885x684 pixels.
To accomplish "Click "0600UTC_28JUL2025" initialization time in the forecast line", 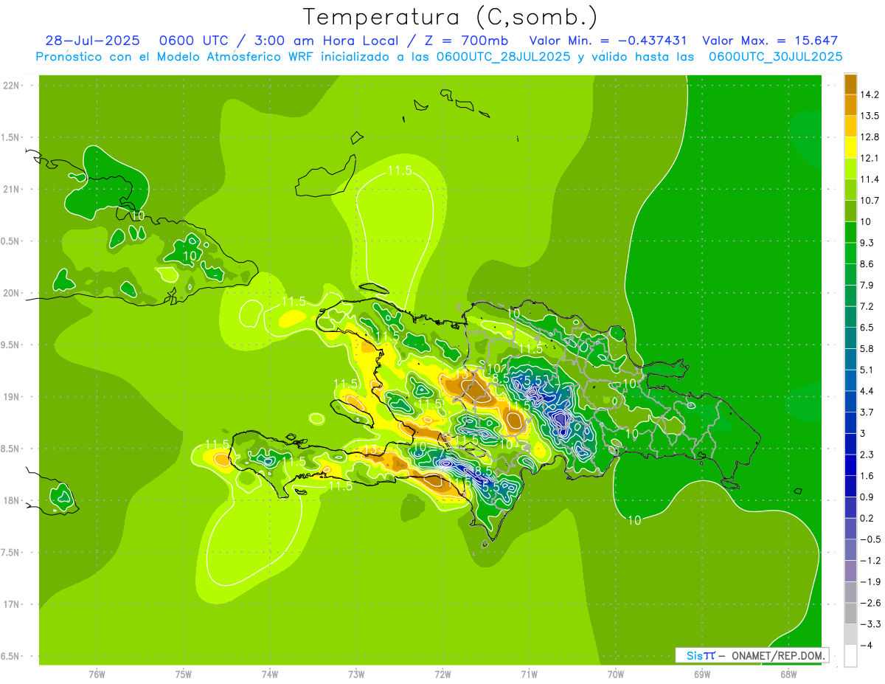I will (x=503, y=56).
